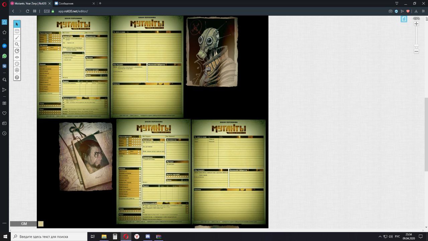Switch to Mutants. Year Zerp Roll20 tab
The width and height of the screenshot is (428, 241).
(x=30, y=3)
